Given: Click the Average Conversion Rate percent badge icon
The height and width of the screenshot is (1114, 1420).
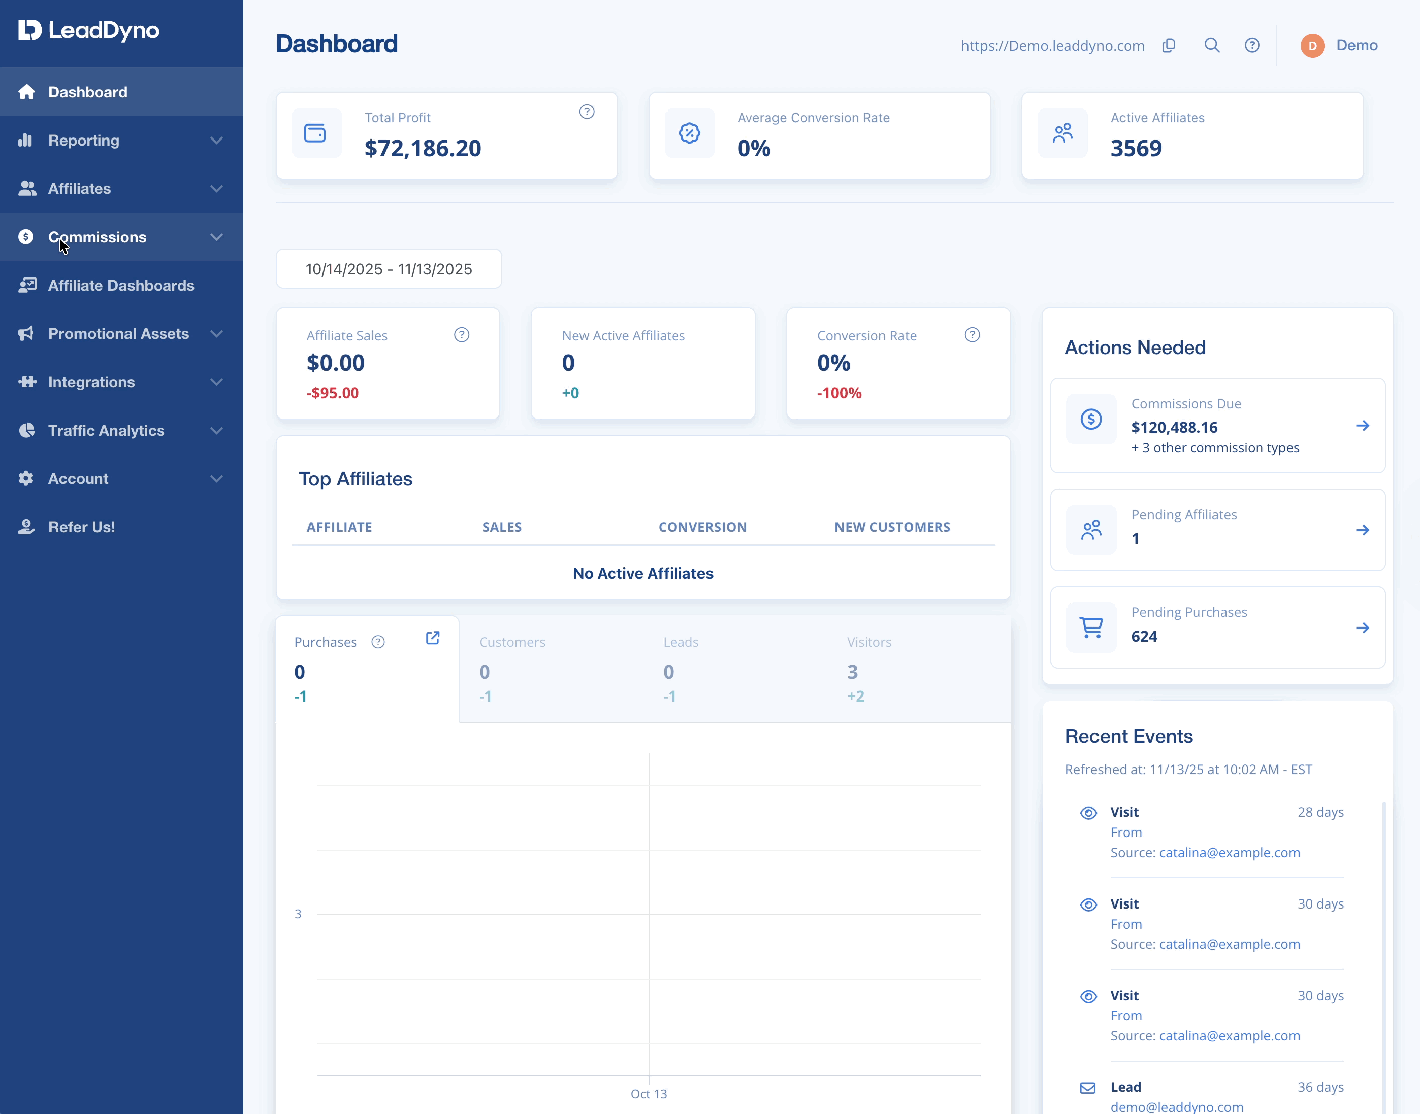Looking at the screenshot, I should [690, 133].
